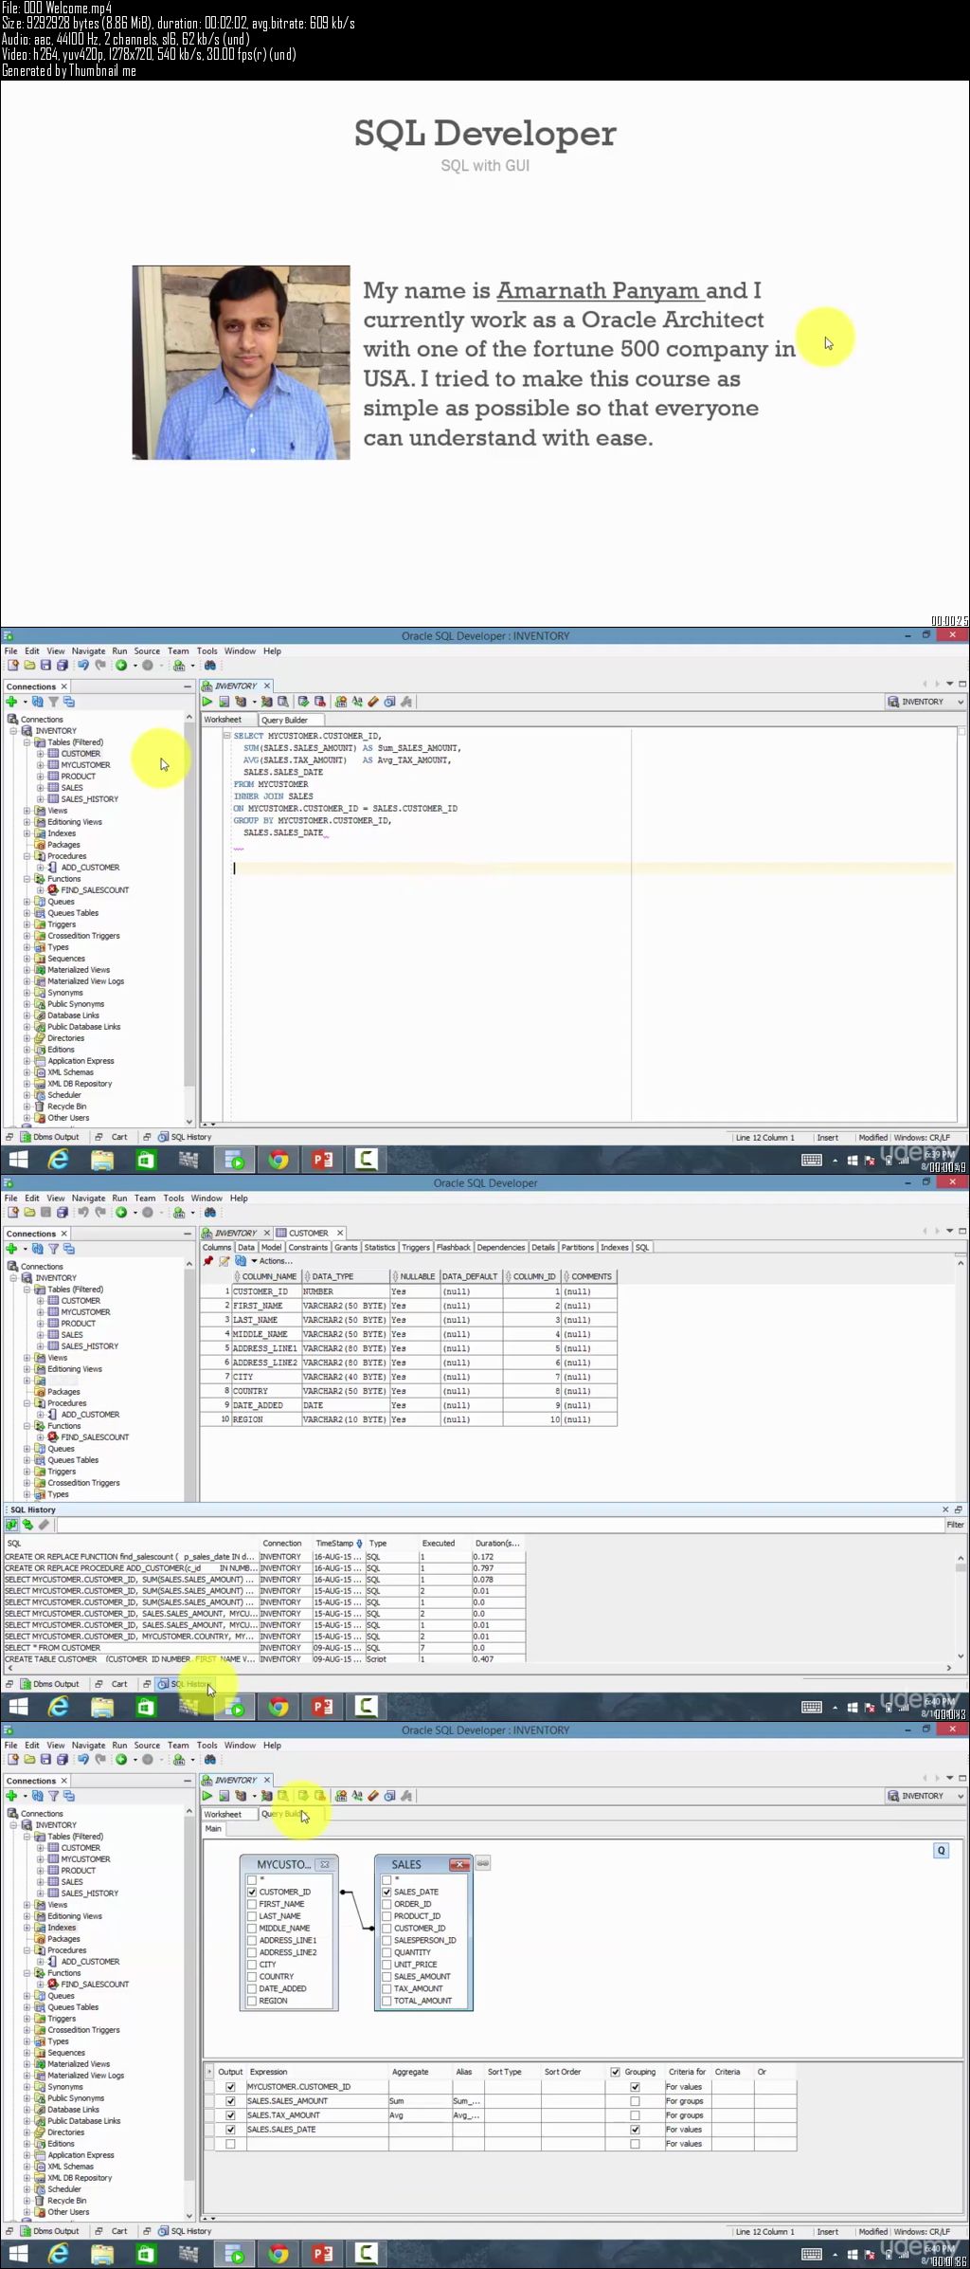
Task: Click the eraser icon in SQL History toolbar
Action: point(44,1525)
